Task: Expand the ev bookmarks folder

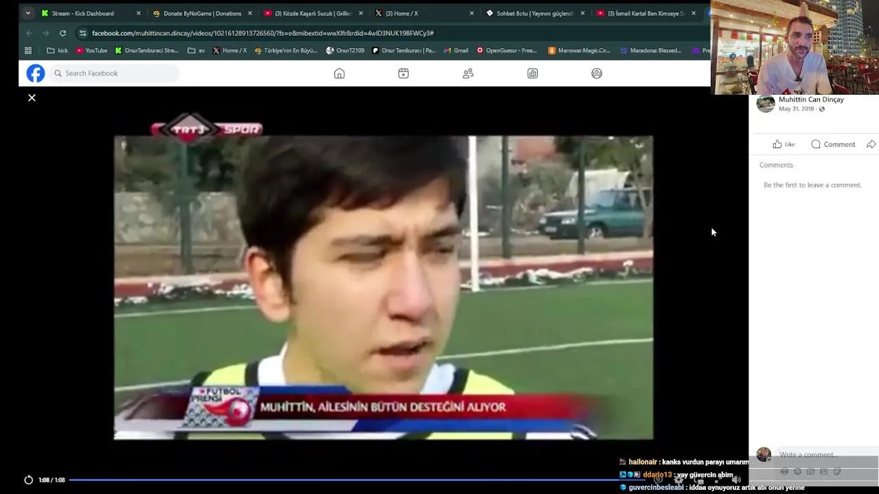Action: pyautogui.click(x=196, y=50)
